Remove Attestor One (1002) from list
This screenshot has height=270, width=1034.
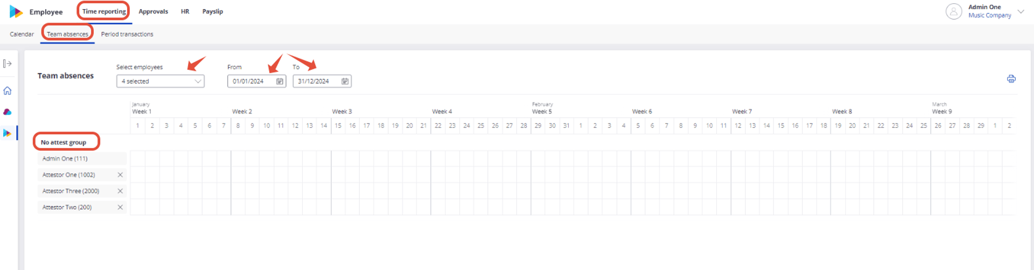click(120, 175)
